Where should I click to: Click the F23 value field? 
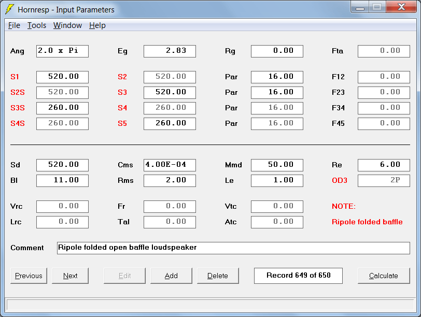[384, 93]
